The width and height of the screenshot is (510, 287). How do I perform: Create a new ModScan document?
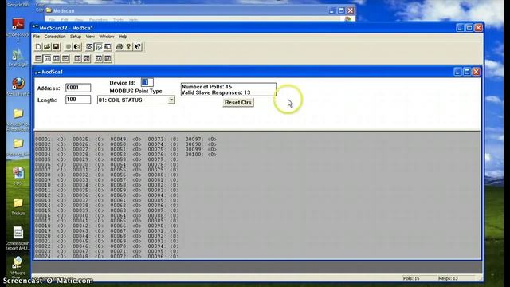pos(38,47)
